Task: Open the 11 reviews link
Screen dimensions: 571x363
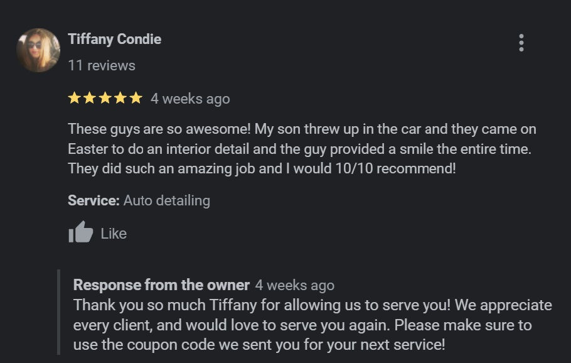Action: point(102,65)
